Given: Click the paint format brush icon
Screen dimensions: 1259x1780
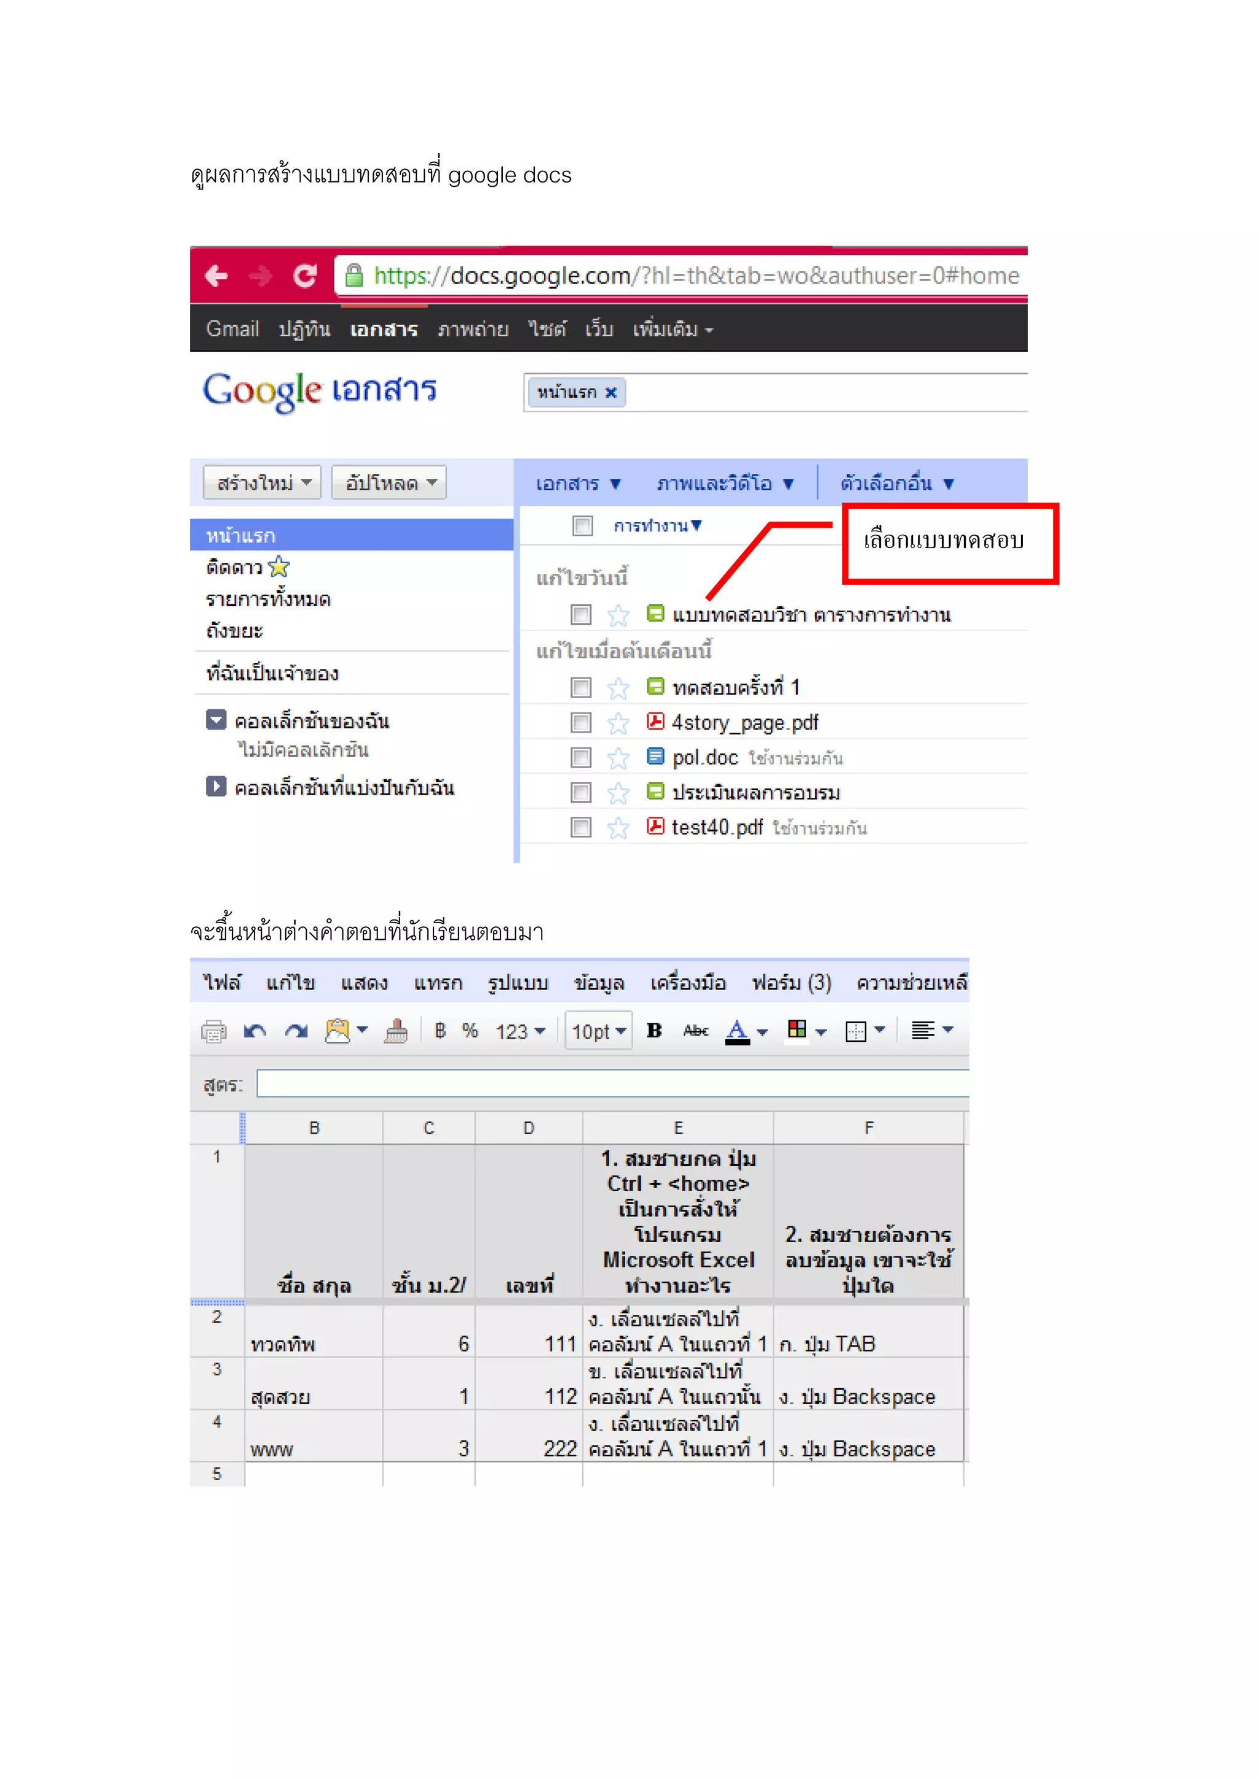Looking at the screenshot, I should 396,1031.
